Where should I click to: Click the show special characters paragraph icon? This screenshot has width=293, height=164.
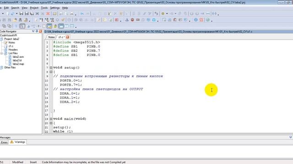[156, 14]
